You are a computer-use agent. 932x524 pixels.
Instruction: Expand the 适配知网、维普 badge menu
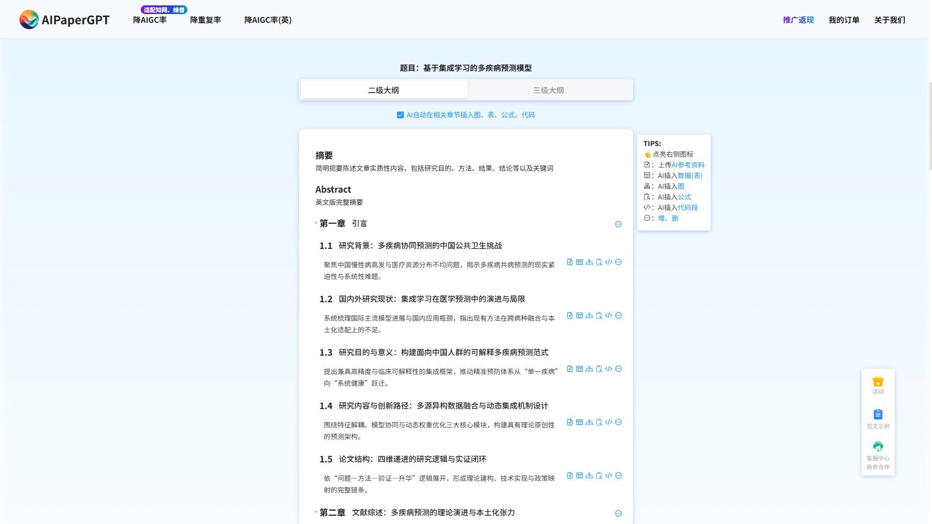(x=164, y=9)
